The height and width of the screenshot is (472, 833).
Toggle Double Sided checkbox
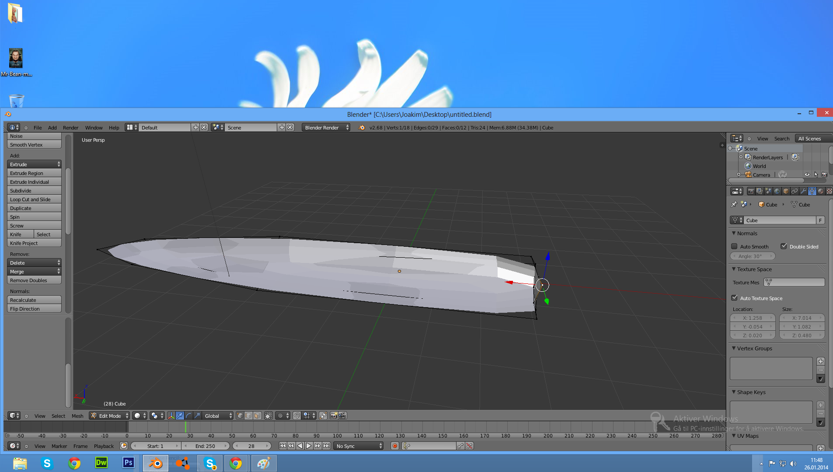[784, 246]
